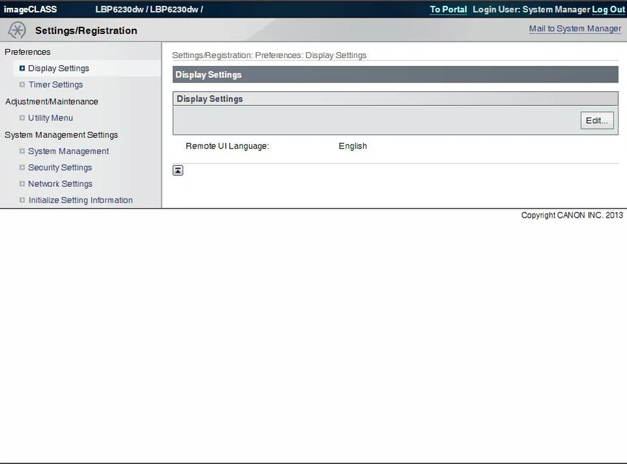Click the bullet icon beside Initialize Setting Information

pos(22,200)
